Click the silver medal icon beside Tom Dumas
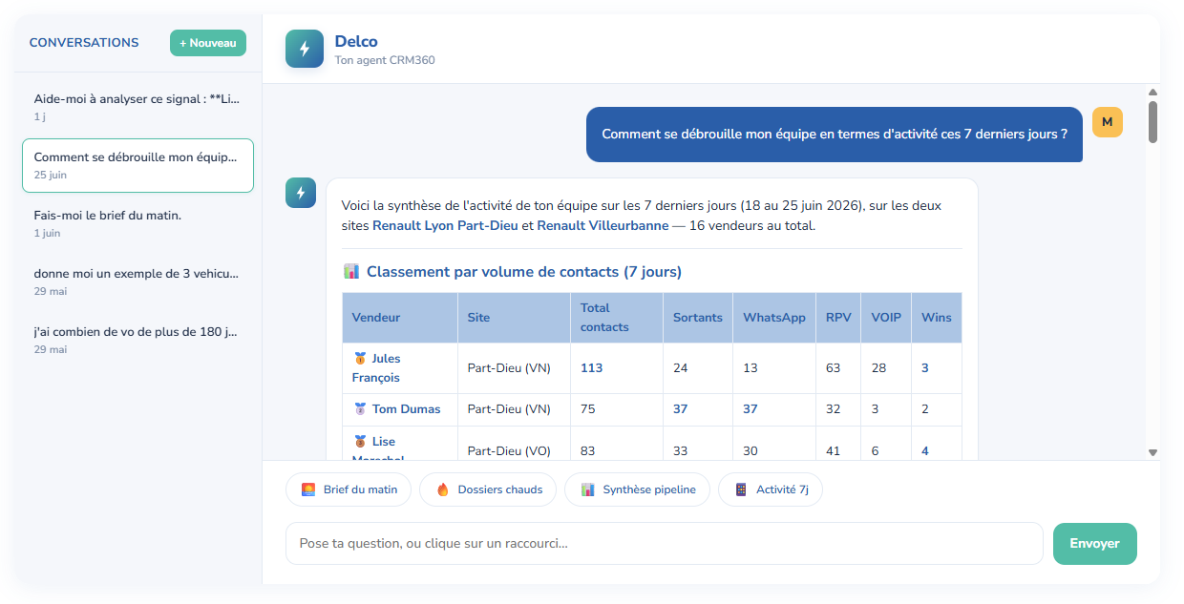This screenshot has width=1184, height=604. [x=360, y=409]
